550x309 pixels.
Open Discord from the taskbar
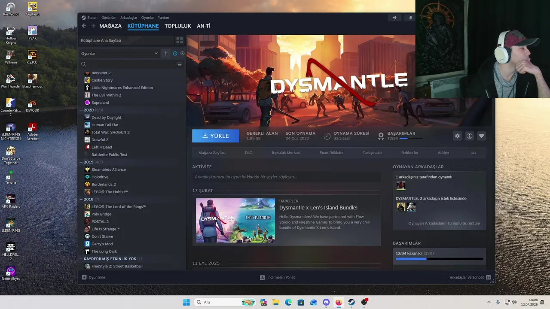coord(326,302)
